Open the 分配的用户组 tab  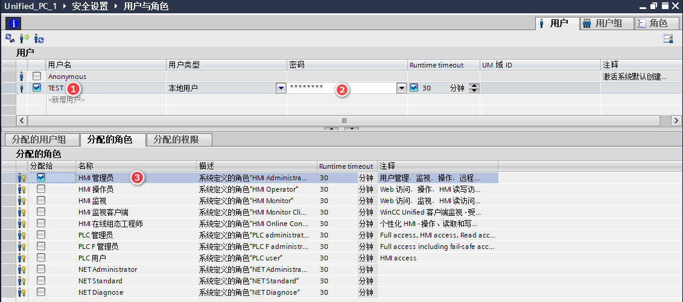click(x=41, y=140)
